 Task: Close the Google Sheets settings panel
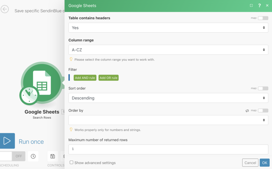[267, 6]
